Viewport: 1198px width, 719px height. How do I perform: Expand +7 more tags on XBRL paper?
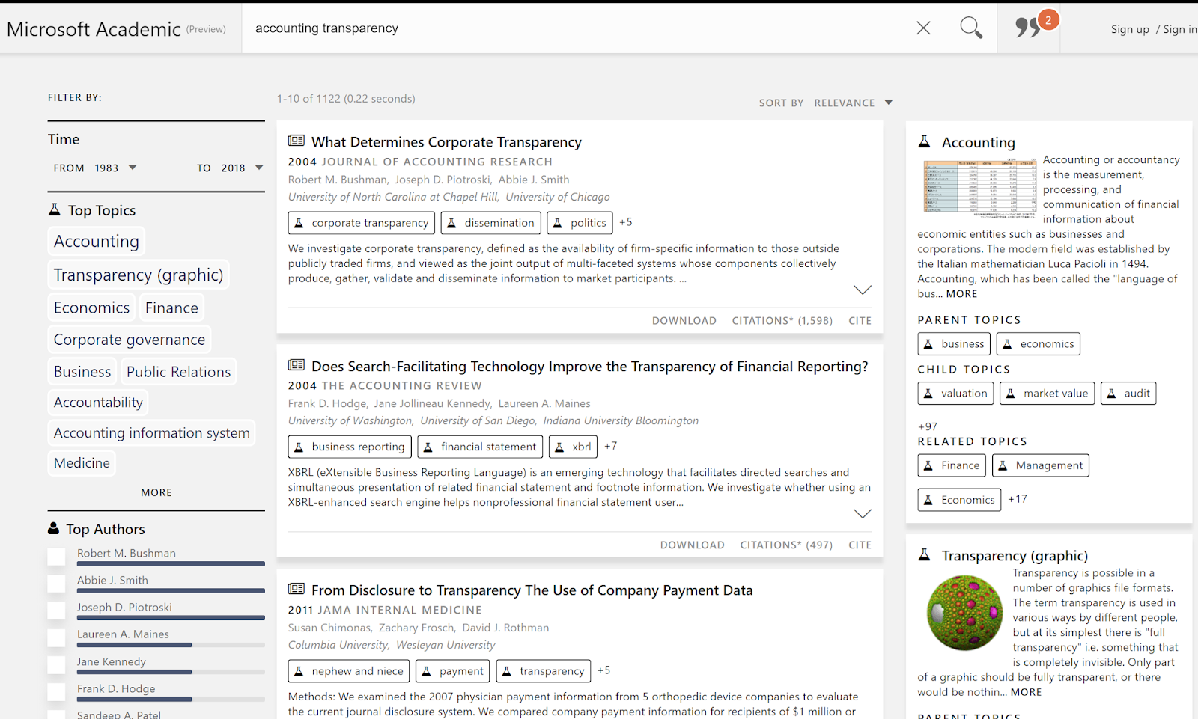click(611, 446)
